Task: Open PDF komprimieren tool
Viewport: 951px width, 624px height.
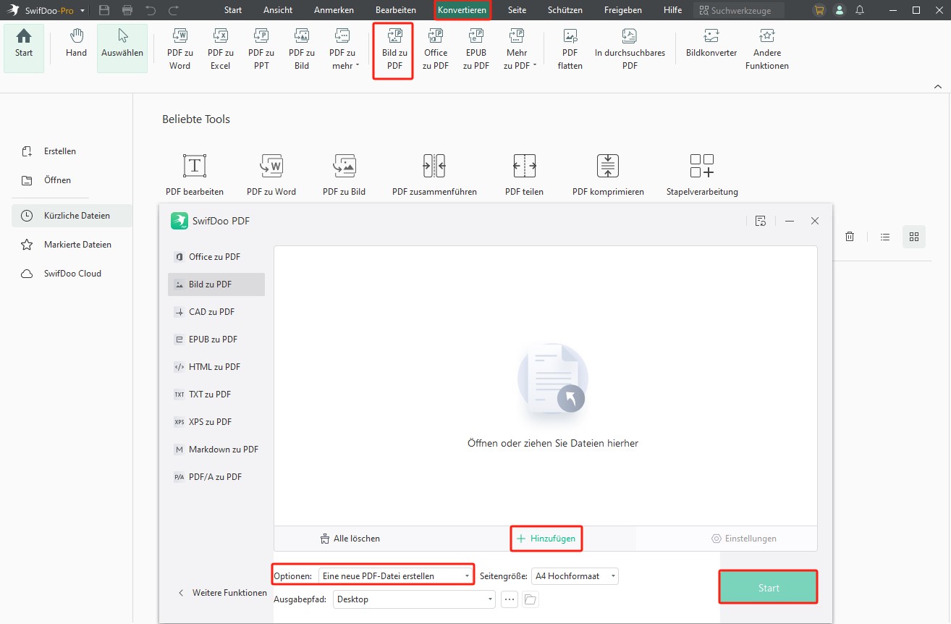Action: 608,174
